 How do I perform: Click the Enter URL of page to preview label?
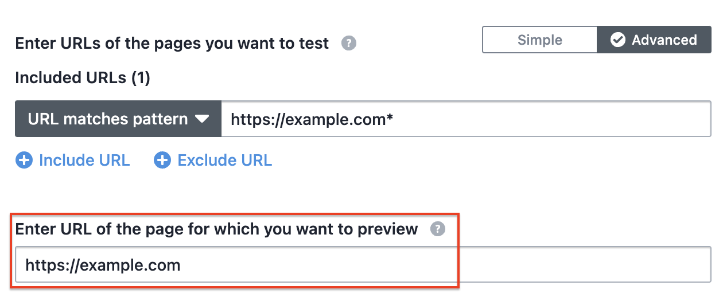pos(216,229)
